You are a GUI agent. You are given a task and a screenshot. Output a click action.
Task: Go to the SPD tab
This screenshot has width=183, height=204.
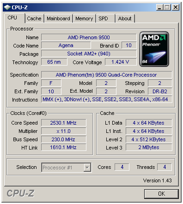(105, 18)
